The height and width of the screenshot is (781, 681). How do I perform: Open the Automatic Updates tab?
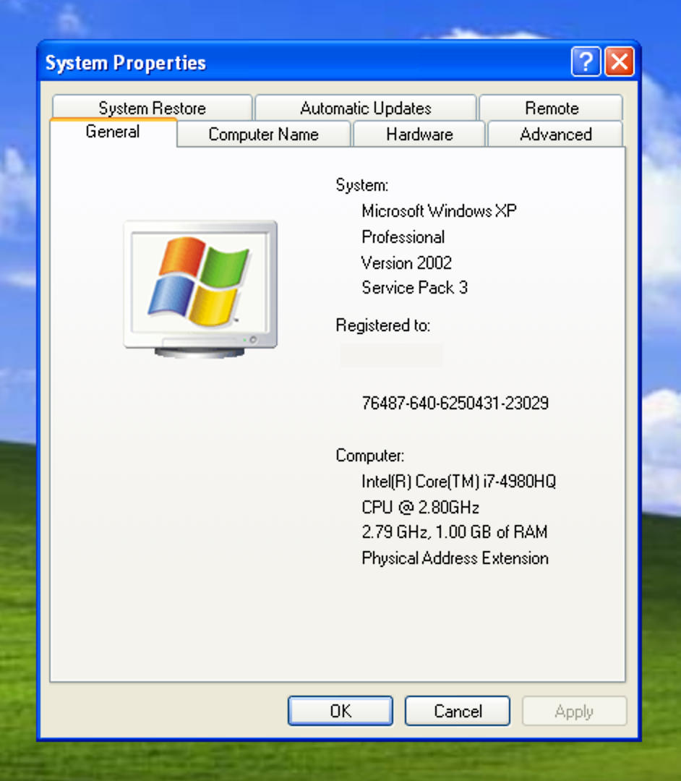(x=365, y=108)
